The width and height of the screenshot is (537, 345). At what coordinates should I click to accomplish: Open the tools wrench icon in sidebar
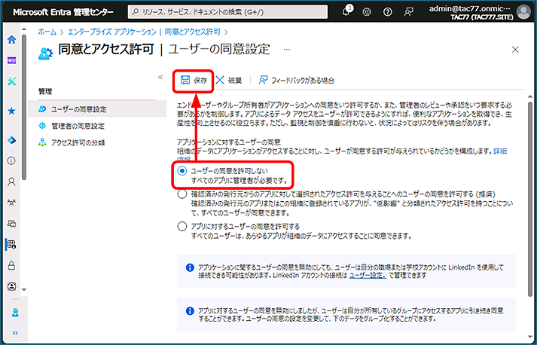click(x=11, y=81)
